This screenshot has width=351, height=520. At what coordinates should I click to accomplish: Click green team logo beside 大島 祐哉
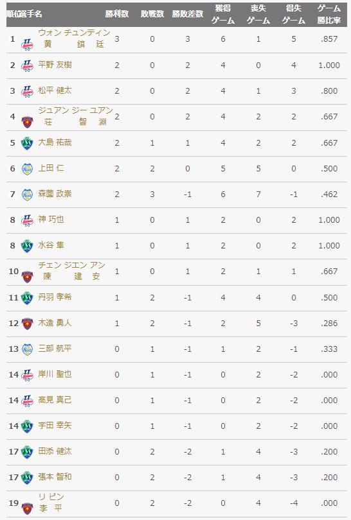coord(27,143)
